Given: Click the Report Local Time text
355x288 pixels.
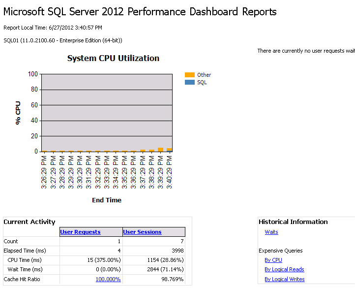Looking at the screenshot, I should click(x=53, y=28).
